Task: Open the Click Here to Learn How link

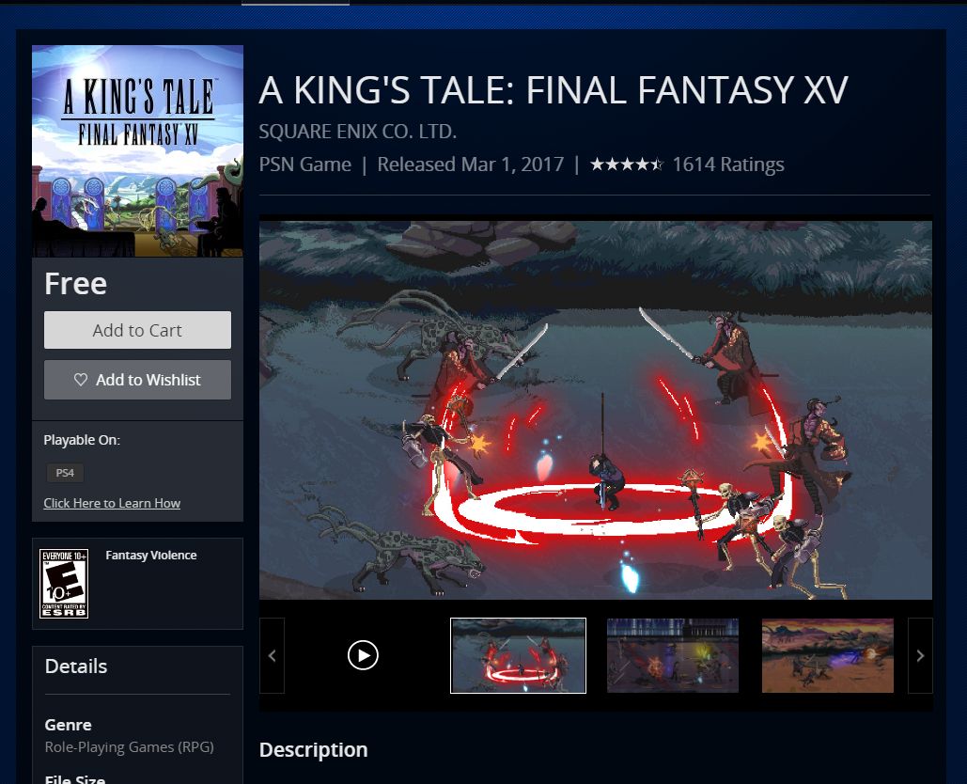Action: (112, 503)
